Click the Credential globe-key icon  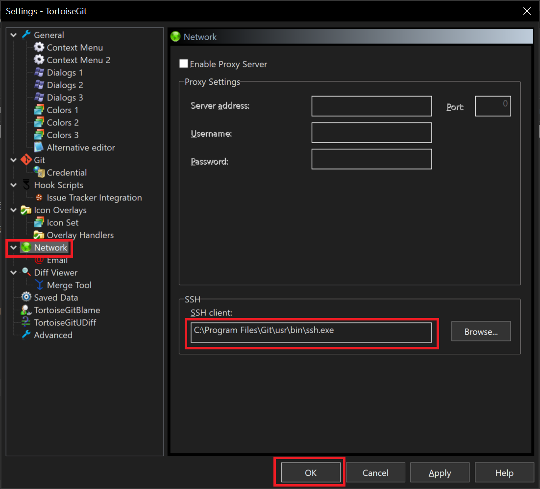click(39, 172)
